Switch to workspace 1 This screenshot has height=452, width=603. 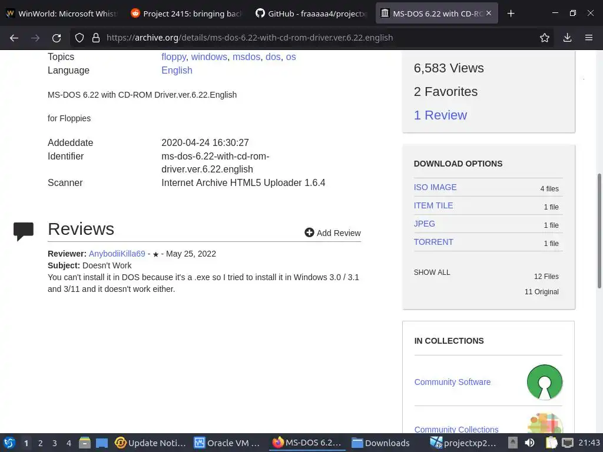(x=26, y=443)
